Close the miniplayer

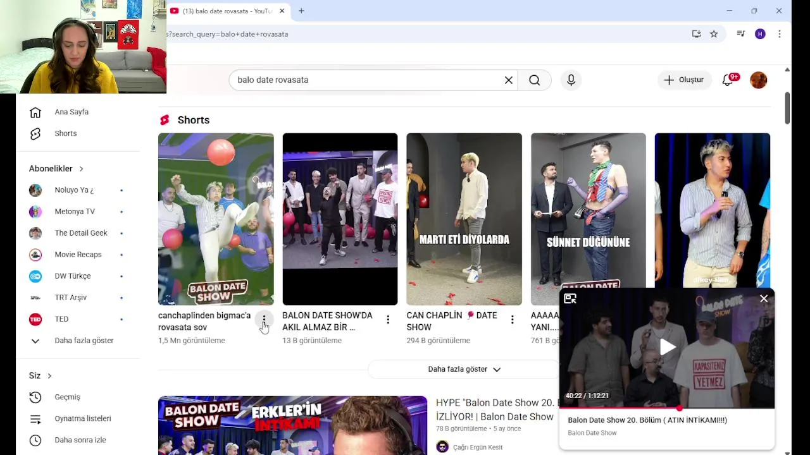point(764,299)
